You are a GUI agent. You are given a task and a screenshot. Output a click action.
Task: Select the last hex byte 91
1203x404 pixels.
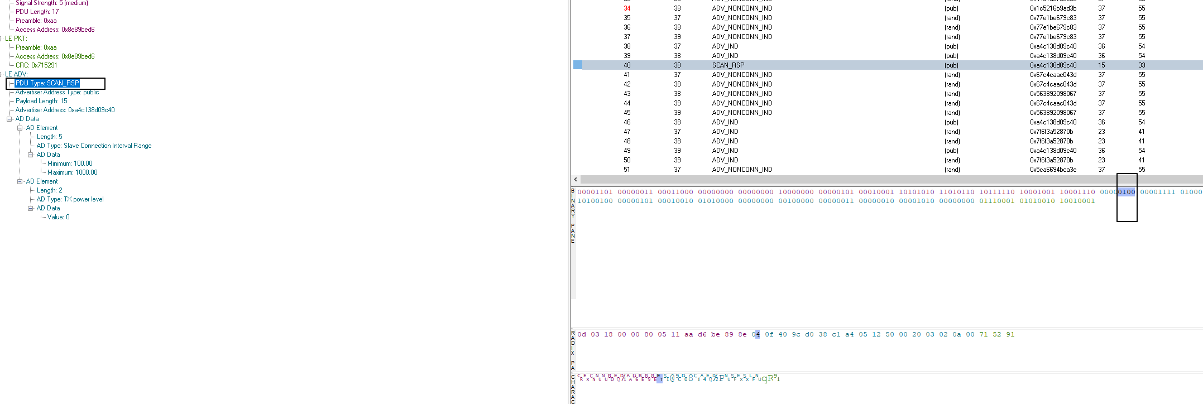(1010, 334)
